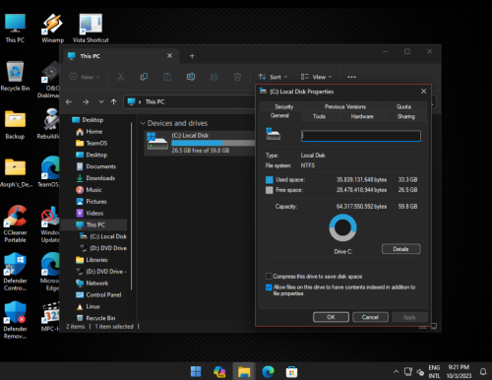The height and width of the screenshot is (380, 492).
Task: Click the Details button
Action: (400, 249)
